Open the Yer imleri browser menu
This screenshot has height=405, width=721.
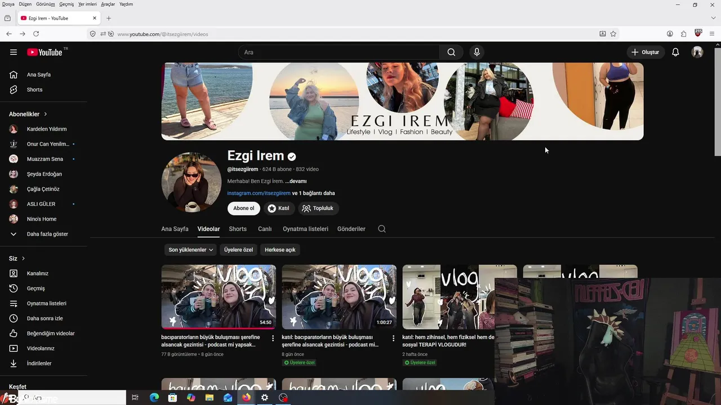(x=87, y=4)
